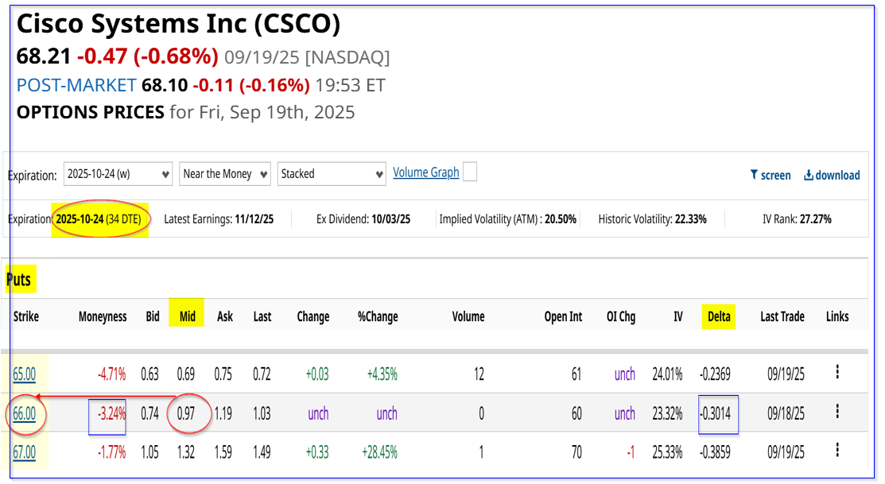
Task: Click the Latest Earnings 11/12/25 date
Action: 254,219
